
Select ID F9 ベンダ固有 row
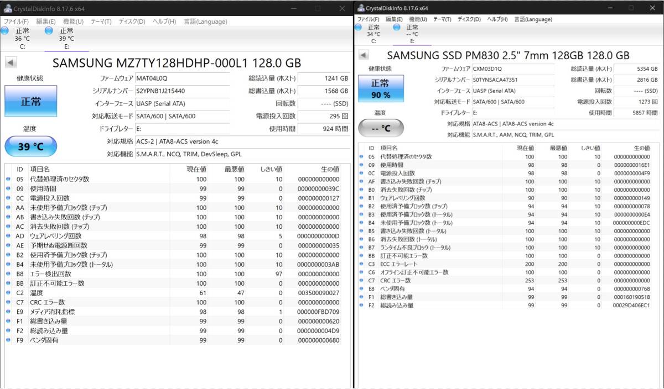coord(174,340)
